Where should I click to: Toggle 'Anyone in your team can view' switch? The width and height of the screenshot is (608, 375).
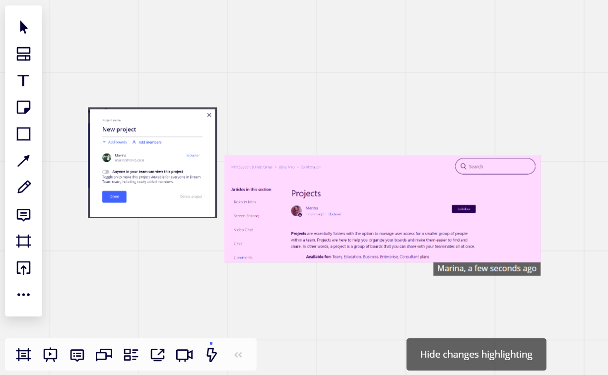[x=106, y=172]
